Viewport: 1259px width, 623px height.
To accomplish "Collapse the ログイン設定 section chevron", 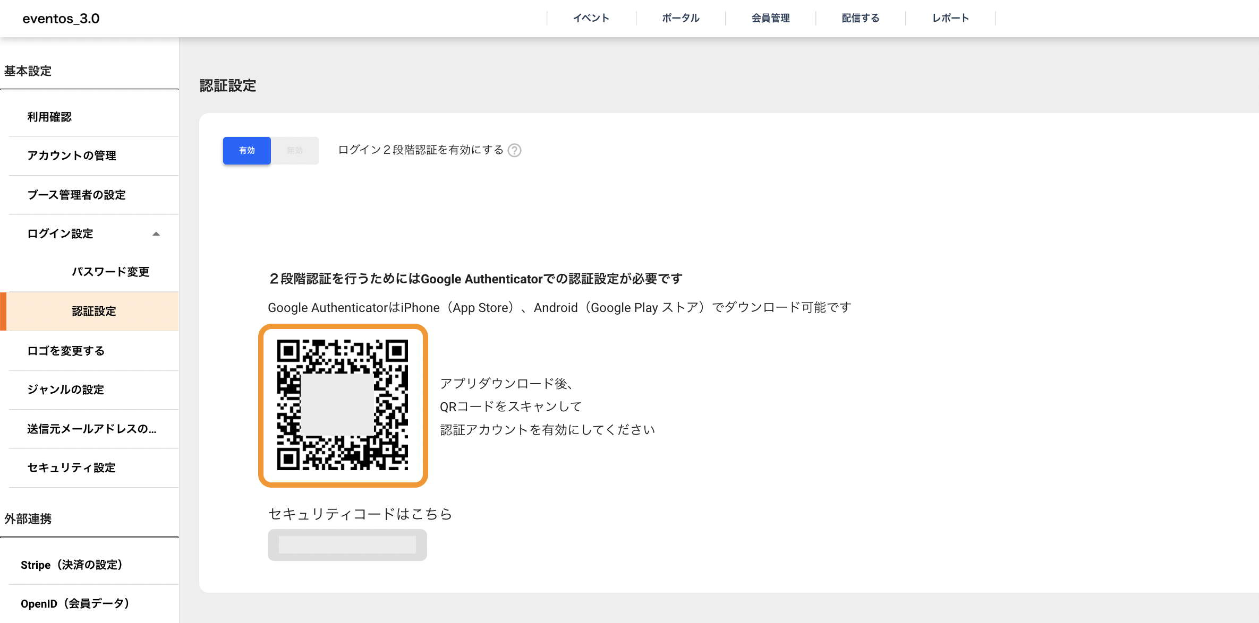I will (x=157, y=233).
